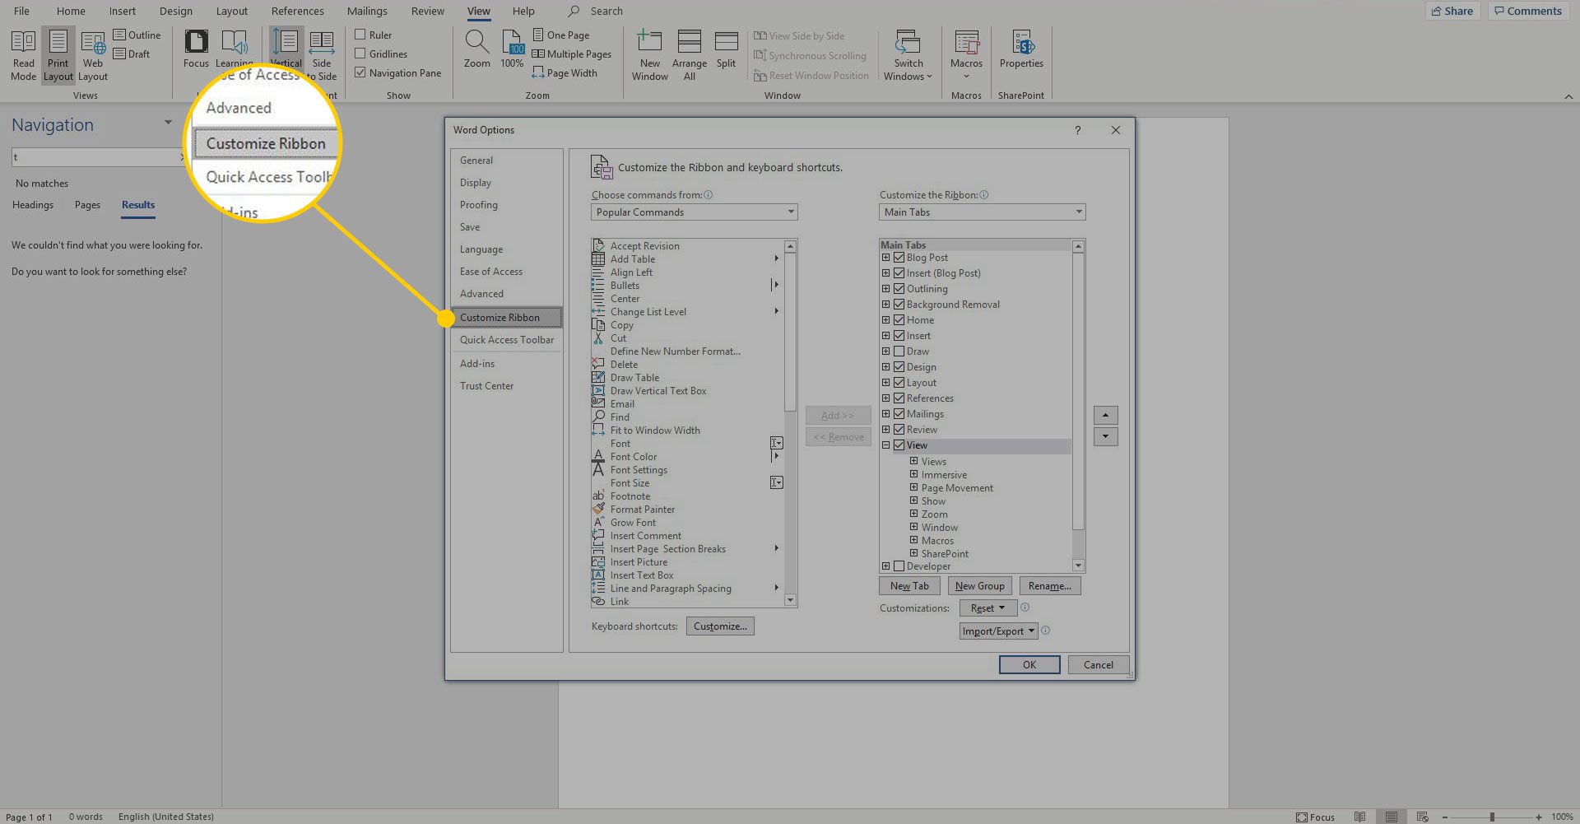Collapse the ribbon chevron
The height and width of the screenshot is (824, 1580).
1568,96
